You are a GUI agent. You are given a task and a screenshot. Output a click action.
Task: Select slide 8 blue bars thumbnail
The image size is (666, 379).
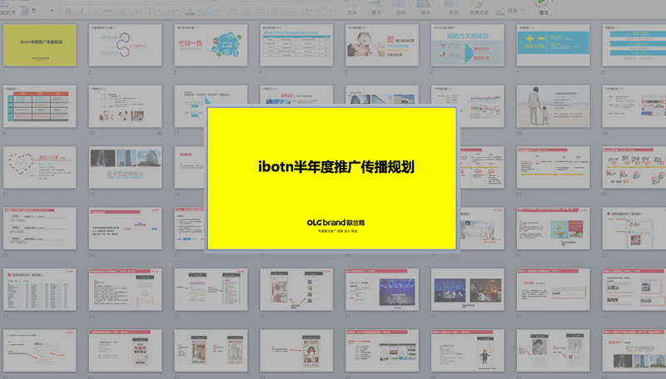[634, 45]
